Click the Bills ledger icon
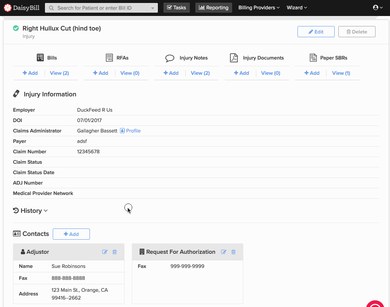The width and height of the screenshot is (390, 307). pos(40,58)
